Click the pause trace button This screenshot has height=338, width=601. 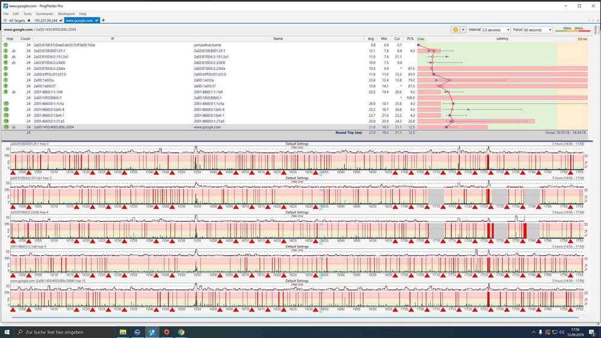[455, 29]
